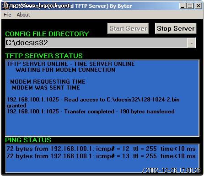Maximize the TFTP Server window

pos(190,6)
